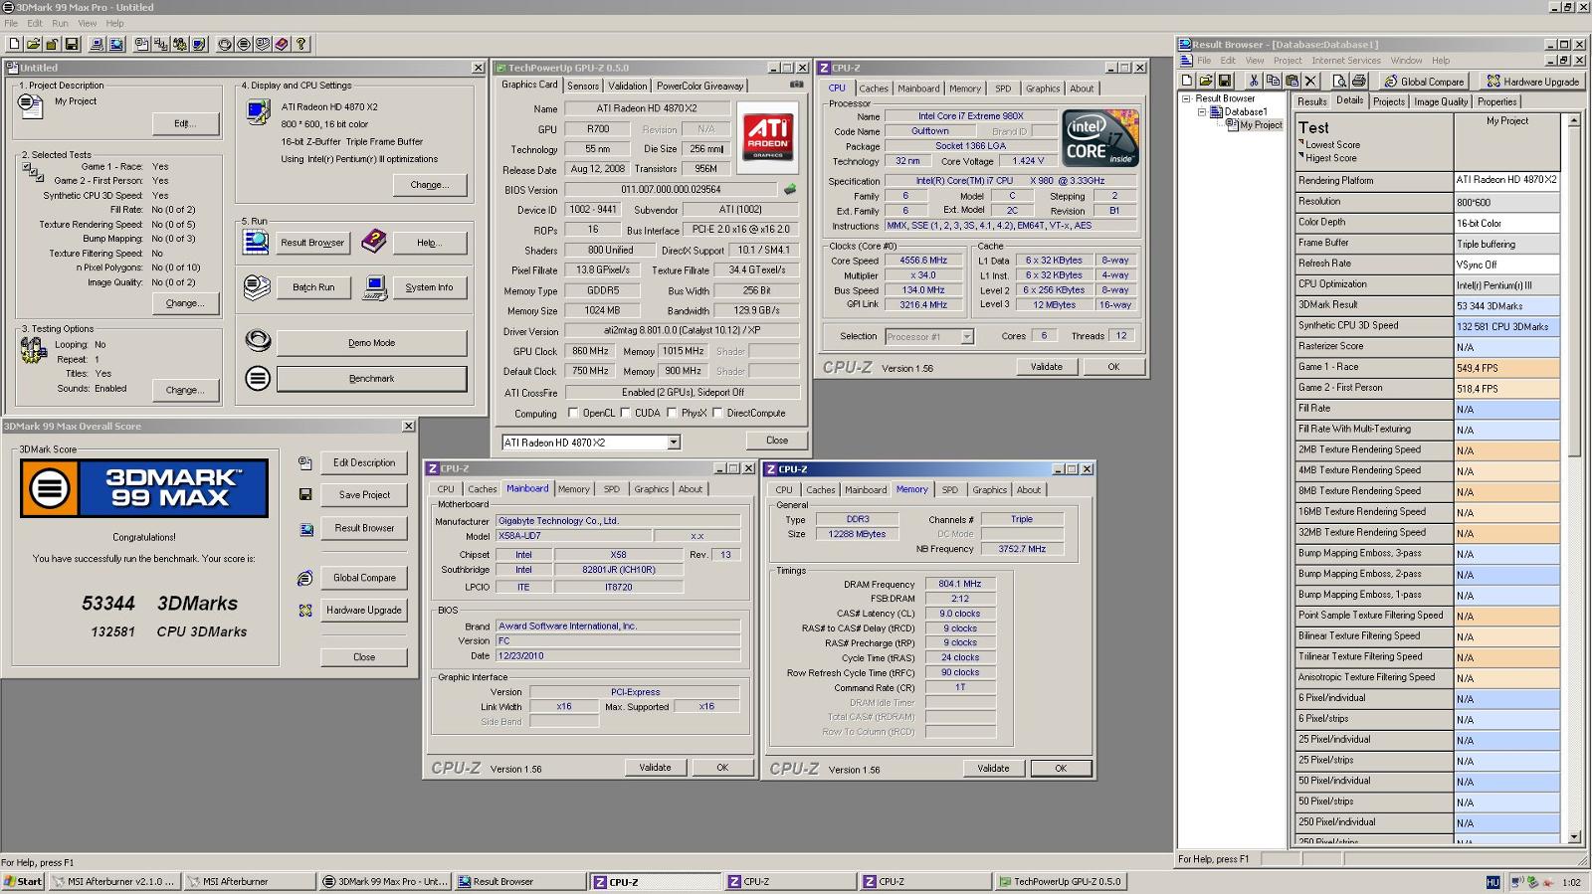Click Edit Description button in score window
Image resolution: width=1592 pixels, height=894 pixels.
[364, 462]
